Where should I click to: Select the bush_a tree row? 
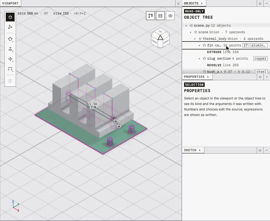click(x=226, y=72)
